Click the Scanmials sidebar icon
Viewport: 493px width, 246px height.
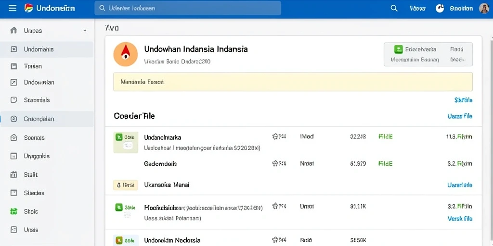(x=13, y=100)
